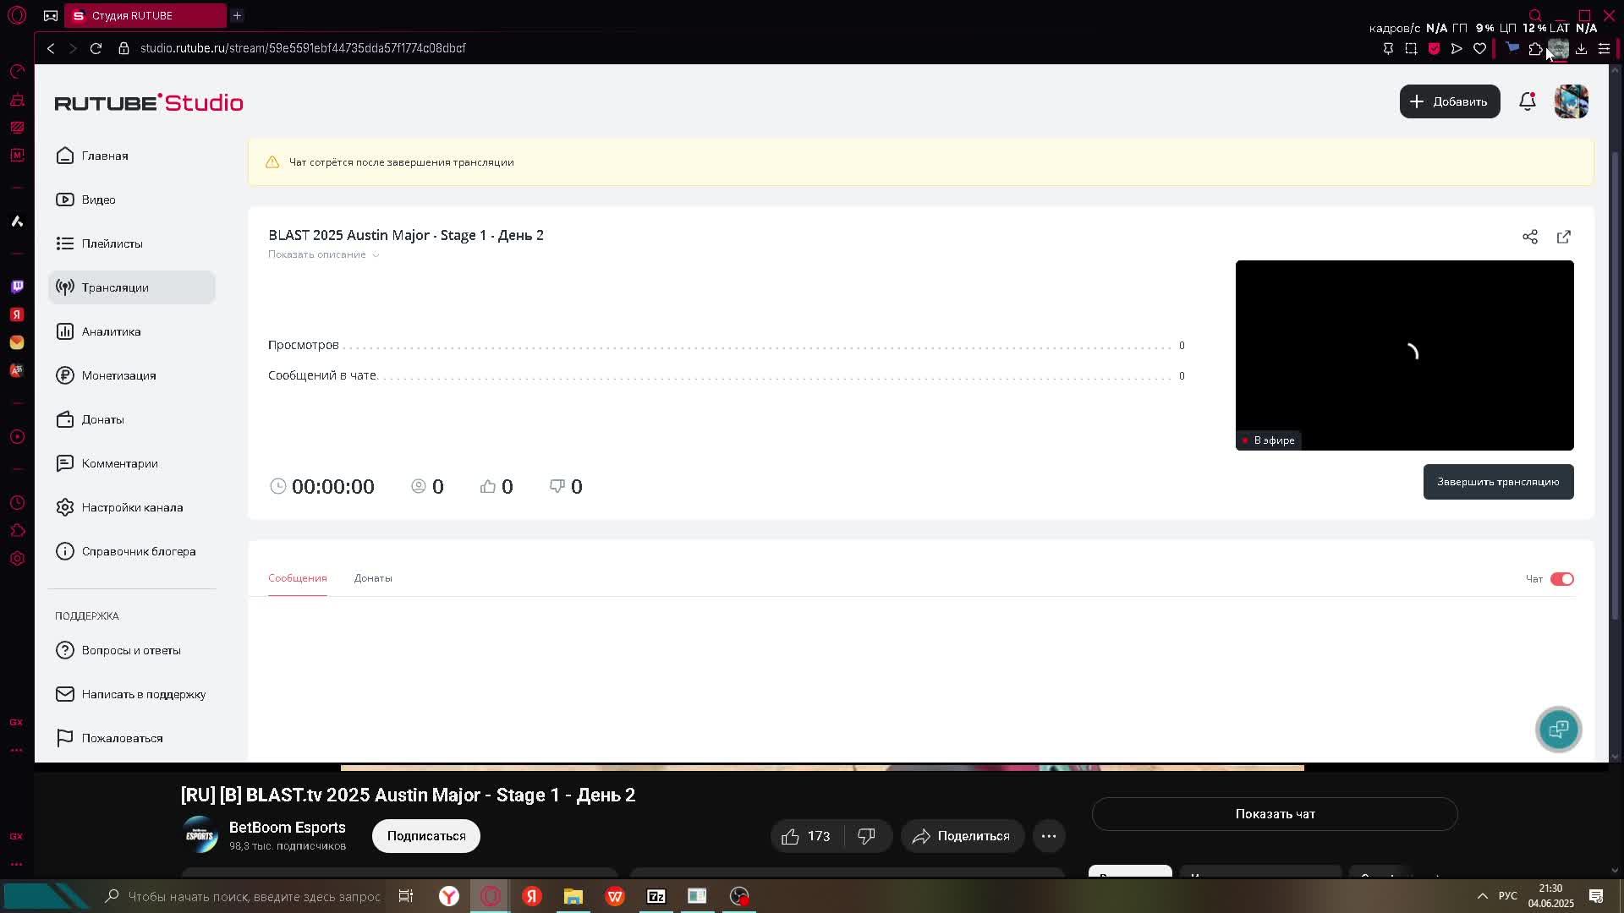1624x913 pixels.
Task: Like the YouTube video (173)
Action: 805,836
